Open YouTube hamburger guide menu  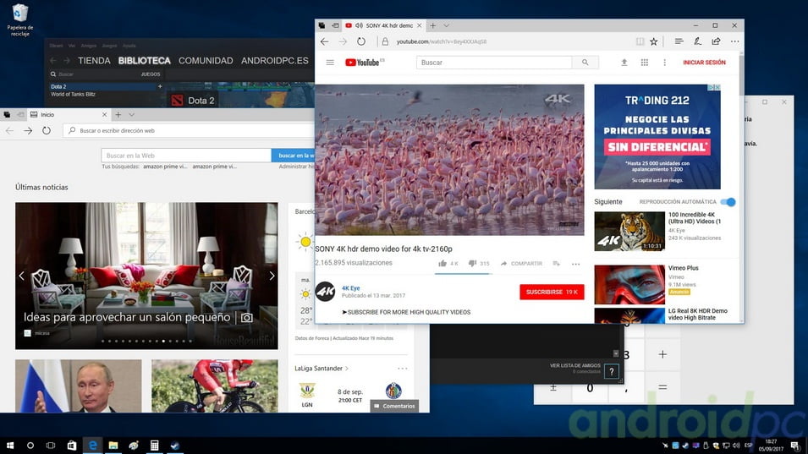[330, 63]
